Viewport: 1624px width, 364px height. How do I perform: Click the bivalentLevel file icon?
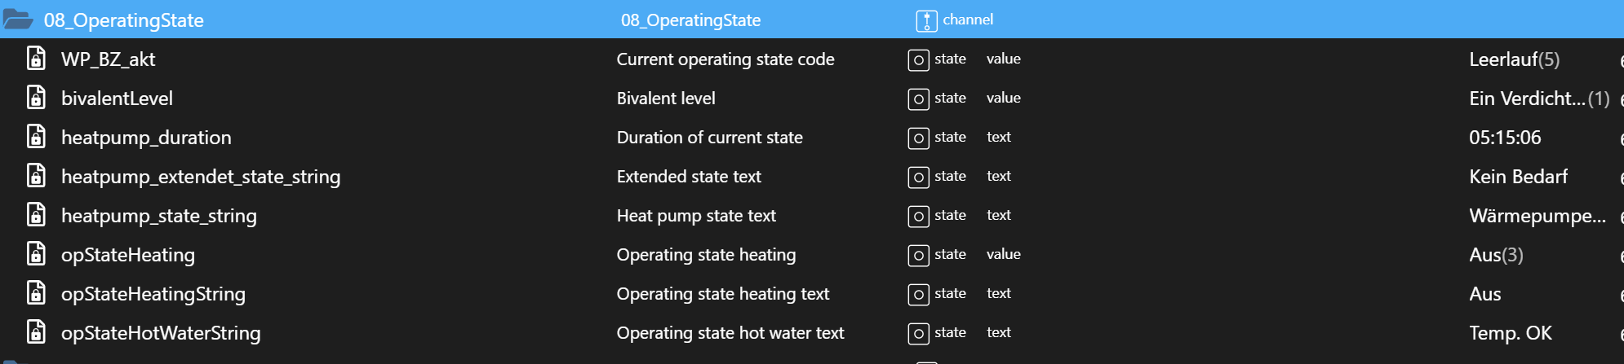pyautogui.click(x=36, y=98)
